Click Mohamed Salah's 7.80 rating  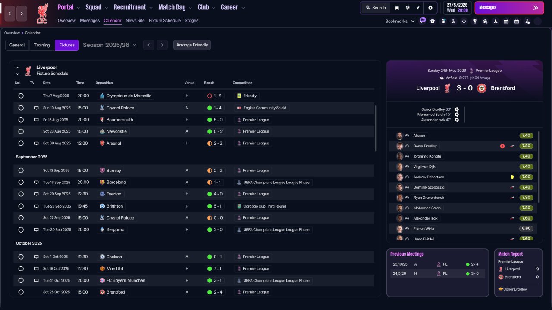(x=526, y=208)
